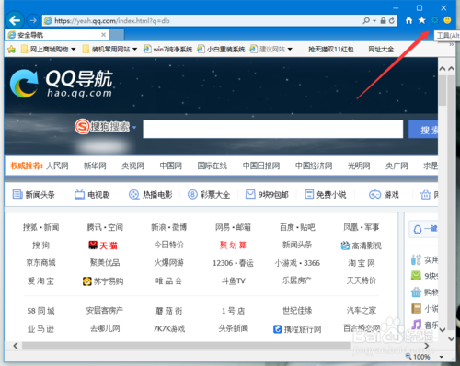Click the 汽车之家 text
This screenshot has height=366, width=460.
tap(362, 311)
